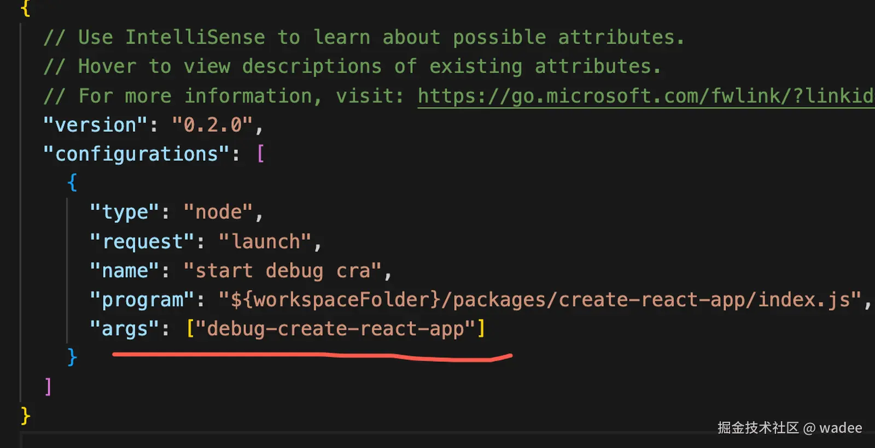The width and height of the screenshot is (875, 448).
Task: Click the "debug-create-react-app" argument string
Action: coord(335,329)
